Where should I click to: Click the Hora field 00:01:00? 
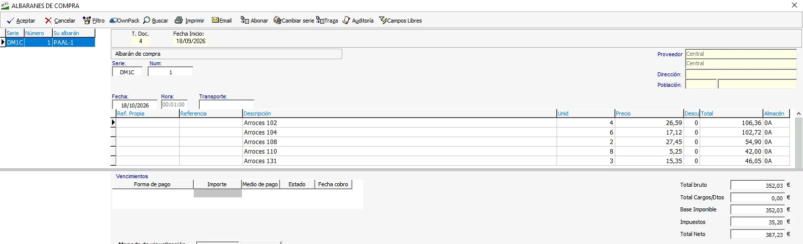pyautogui.click(x=174, y=104)
